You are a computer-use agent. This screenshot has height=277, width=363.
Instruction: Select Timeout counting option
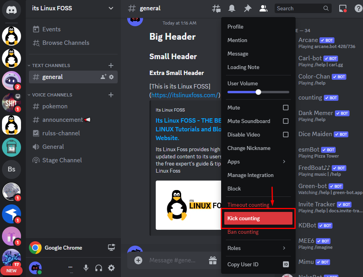click(x=258, y=205)
